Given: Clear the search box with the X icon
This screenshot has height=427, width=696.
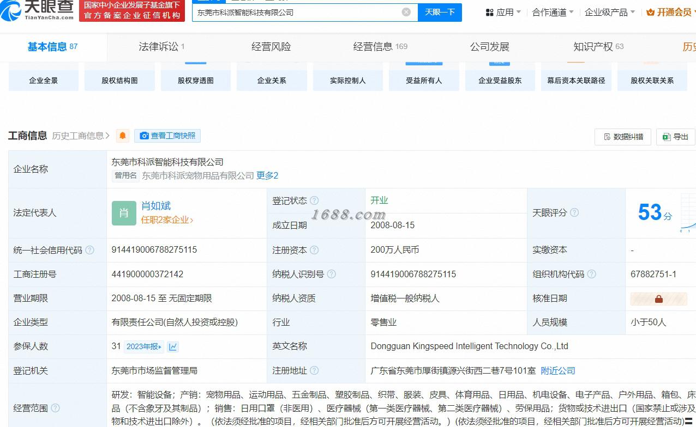Looking at the screenshot, I should click(406, 12).
